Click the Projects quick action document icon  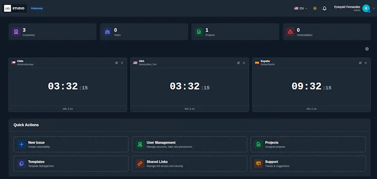pyautogui.click(x=258, y=145)
